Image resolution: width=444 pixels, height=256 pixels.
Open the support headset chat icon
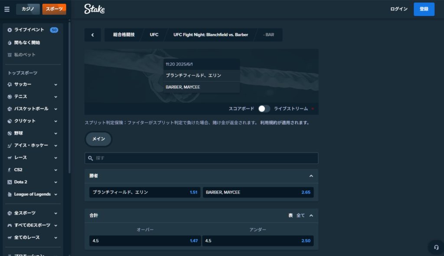(x=436, y=247)
